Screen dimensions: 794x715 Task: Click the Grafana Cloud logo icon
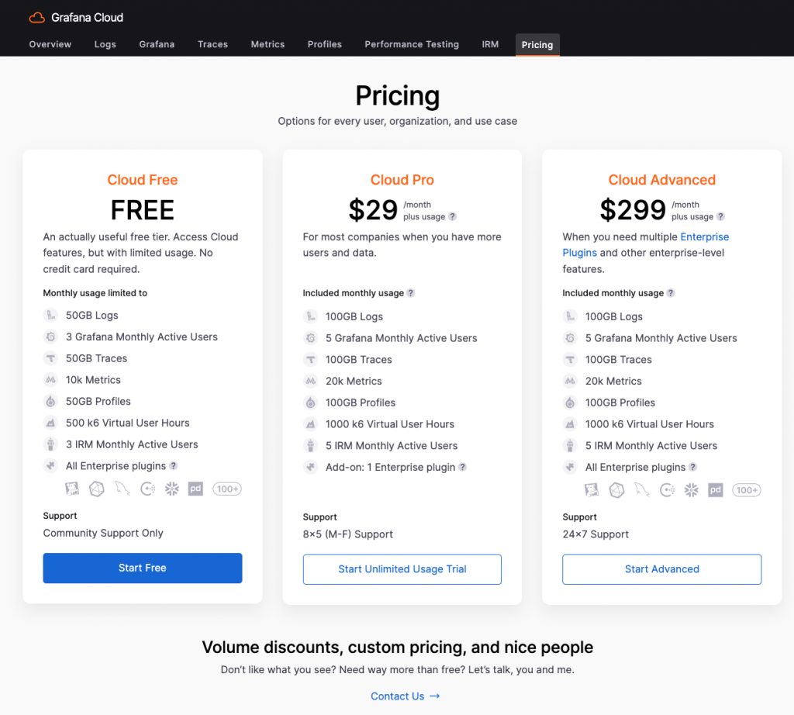pos(37,18)
